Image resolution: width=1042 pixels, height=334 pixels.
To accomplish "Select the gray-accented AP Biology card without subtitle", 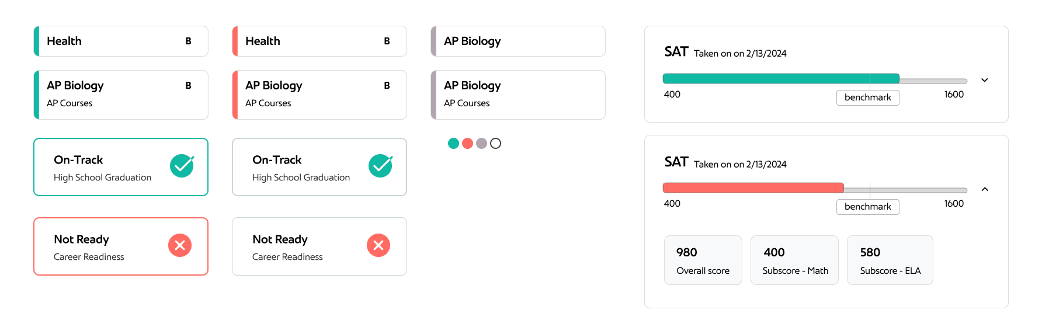I will pyautogui.click(x=518, y=41).
